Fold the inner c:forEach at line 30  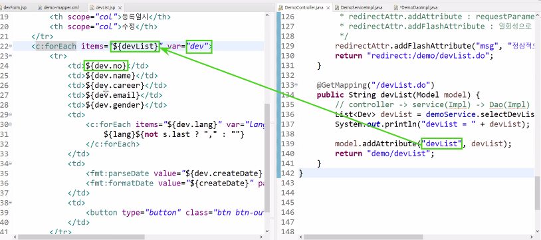11,124
